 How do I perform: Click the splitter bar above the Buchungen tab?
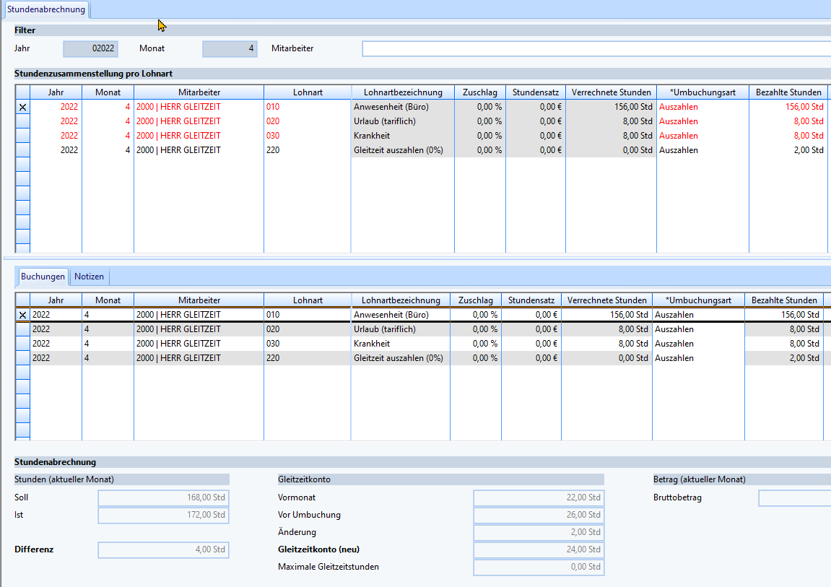pos(415,258)
